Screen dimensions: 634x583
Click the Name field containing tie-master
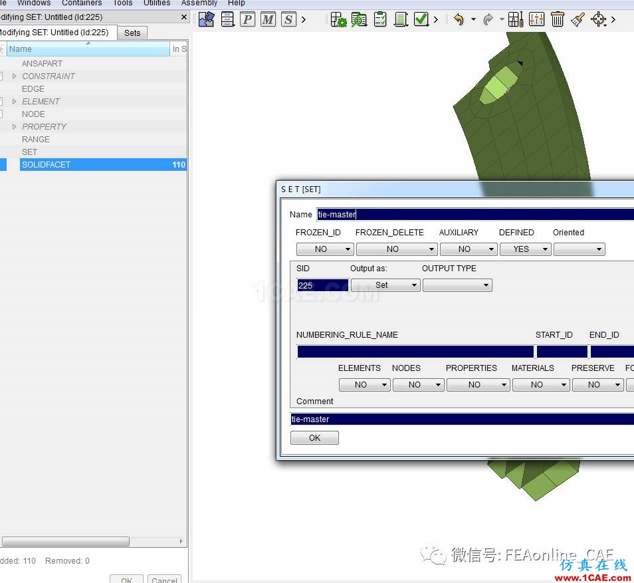click(x=475, y=215)
